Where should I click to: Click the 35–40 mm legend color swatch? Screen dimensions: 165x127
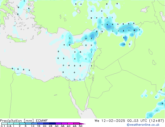point(65,124)
